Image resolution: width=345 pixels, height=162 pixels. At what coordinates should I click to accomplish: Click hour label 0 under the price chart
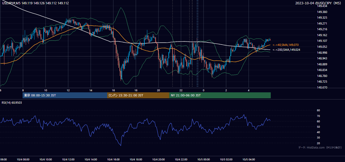coord(204,90)
